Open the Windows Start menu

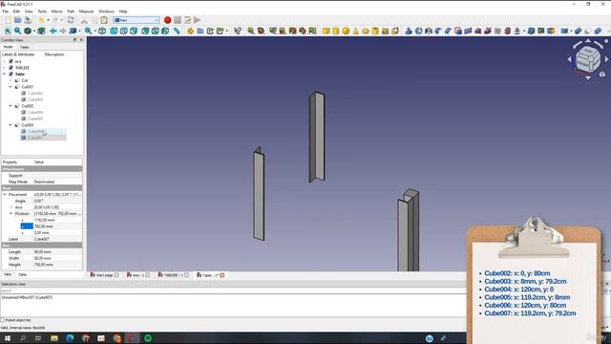point(7,338)
